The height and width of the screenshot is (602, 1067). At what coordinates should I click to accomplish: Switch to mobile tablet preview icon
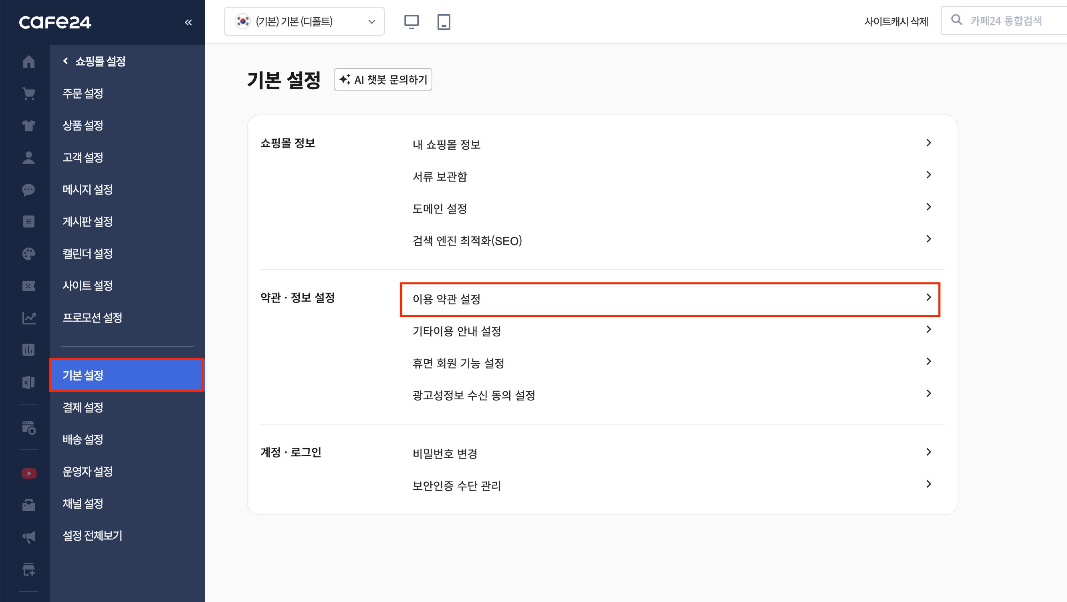[444, 22]
